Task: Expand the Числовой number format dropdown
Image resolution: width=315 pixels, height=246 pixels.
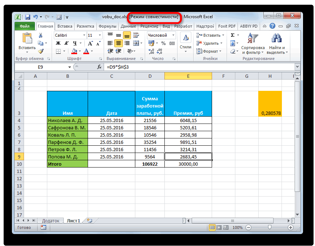Action: point(173,35)
